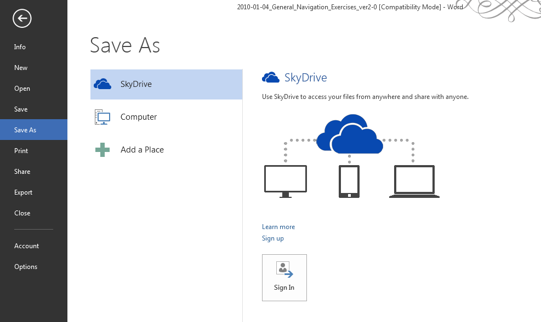Click the Computer monitor icon
The height and width of the screenshot is (322, 541).
click(x=102, y=117)
